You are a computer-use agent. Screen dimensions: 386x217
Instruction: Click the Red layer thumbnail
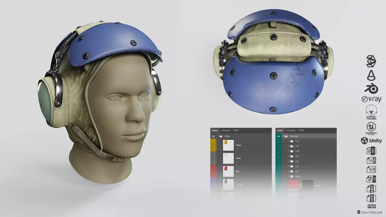click(x=228, y=171)
